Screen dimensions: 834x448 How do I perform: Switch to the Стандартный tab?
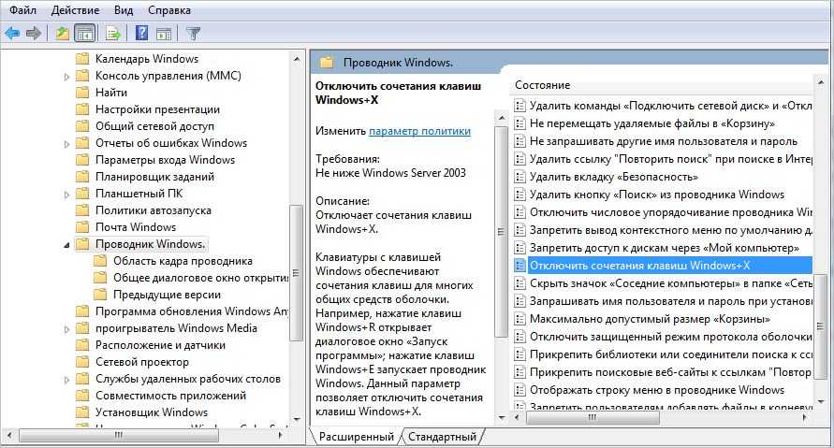pyautogui.click(x=442, y=437)
